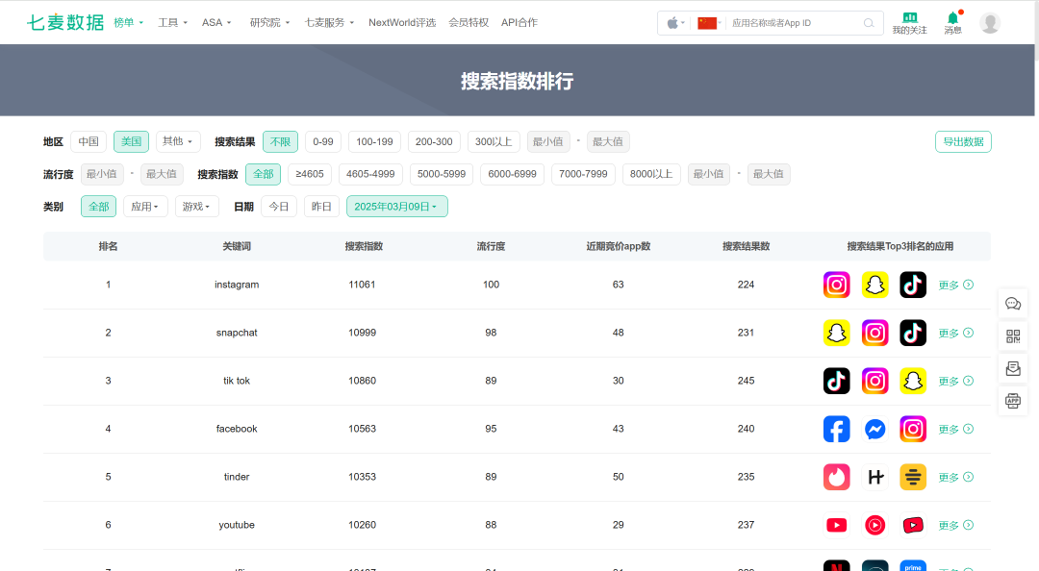This screenshot has width=1039, height=571.
Task: Open the Instagram icon in the tik tok row
Action: click(x=874, y=381)
